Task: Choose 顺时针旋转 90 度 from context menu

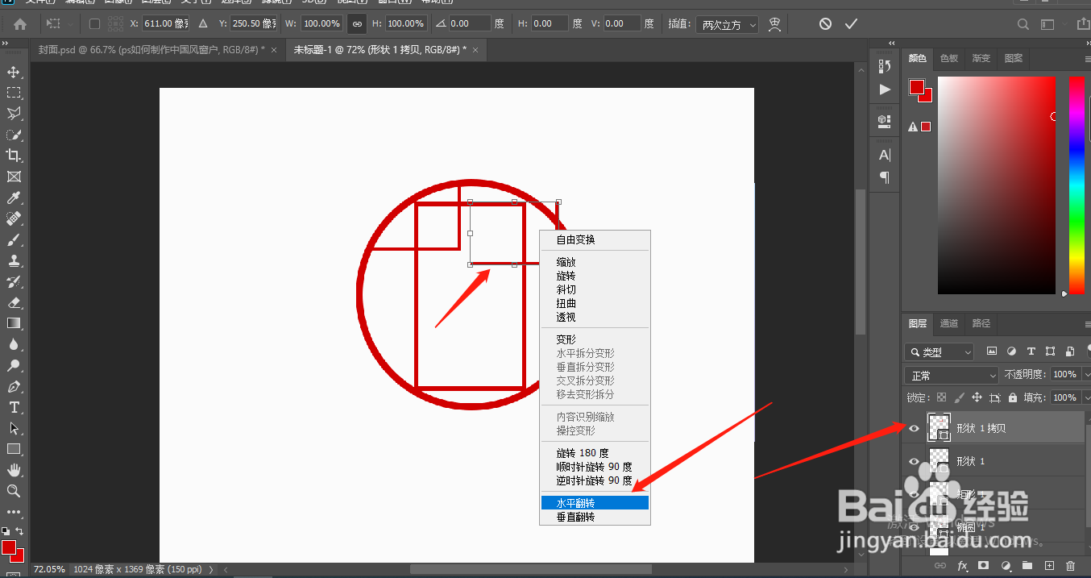Action: click(x=595, y=467)
